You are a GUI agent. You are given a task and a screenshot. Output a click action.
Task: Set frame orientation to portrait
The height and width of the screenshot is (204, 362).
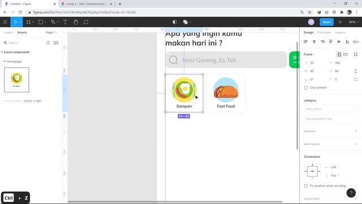coord(339,54)
